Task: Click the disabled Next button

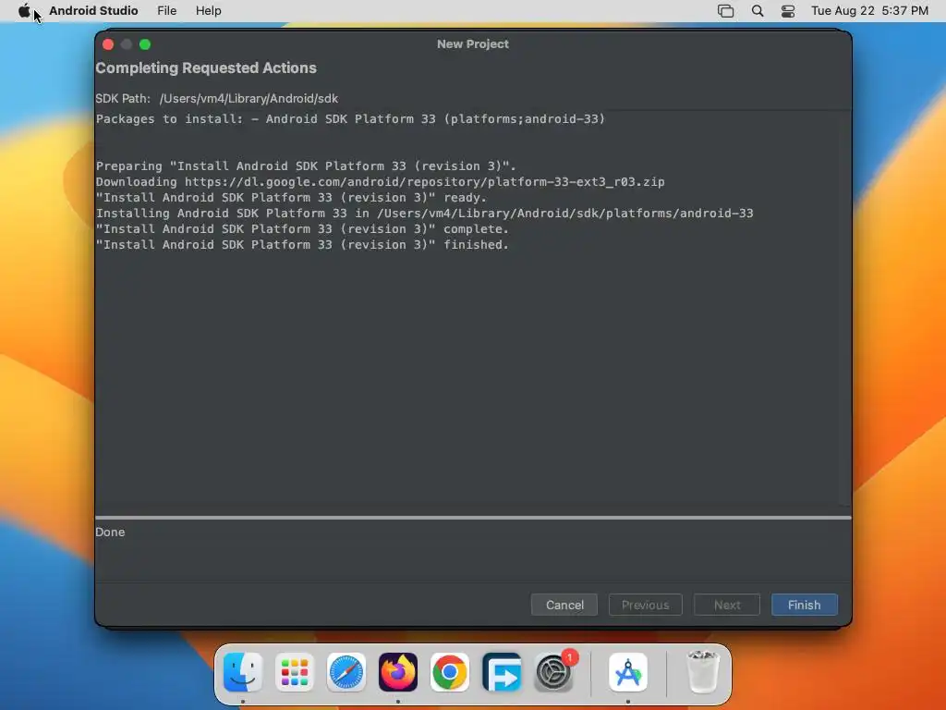Action: pos(726,605)
